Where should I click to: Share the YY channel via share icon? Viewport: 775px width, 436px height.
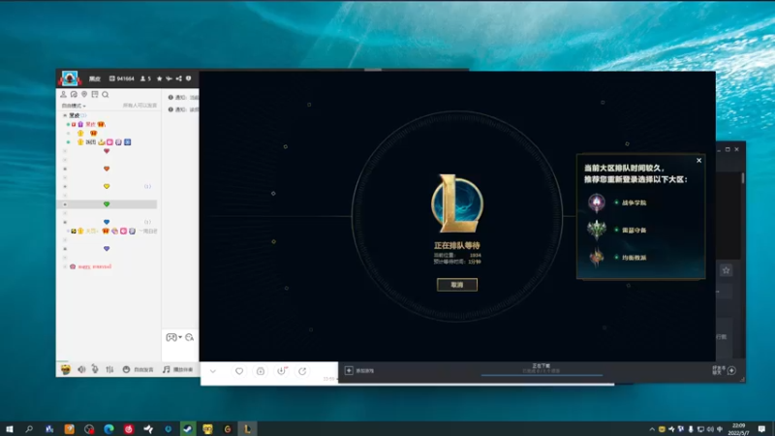pyautogui.click(x=179, y=78)
